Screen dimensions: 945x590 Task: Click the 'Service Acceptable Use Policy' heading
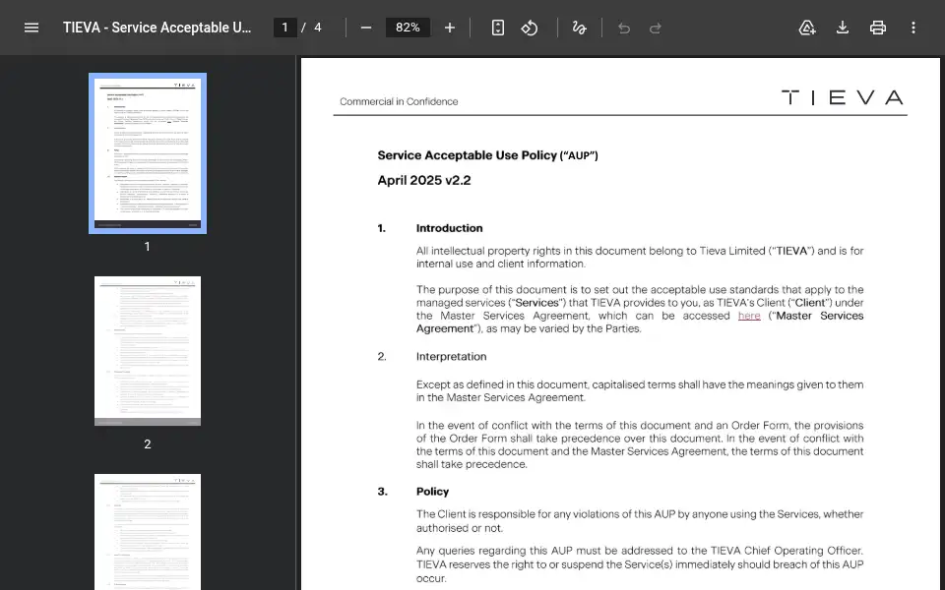click(x=487, y=155)
